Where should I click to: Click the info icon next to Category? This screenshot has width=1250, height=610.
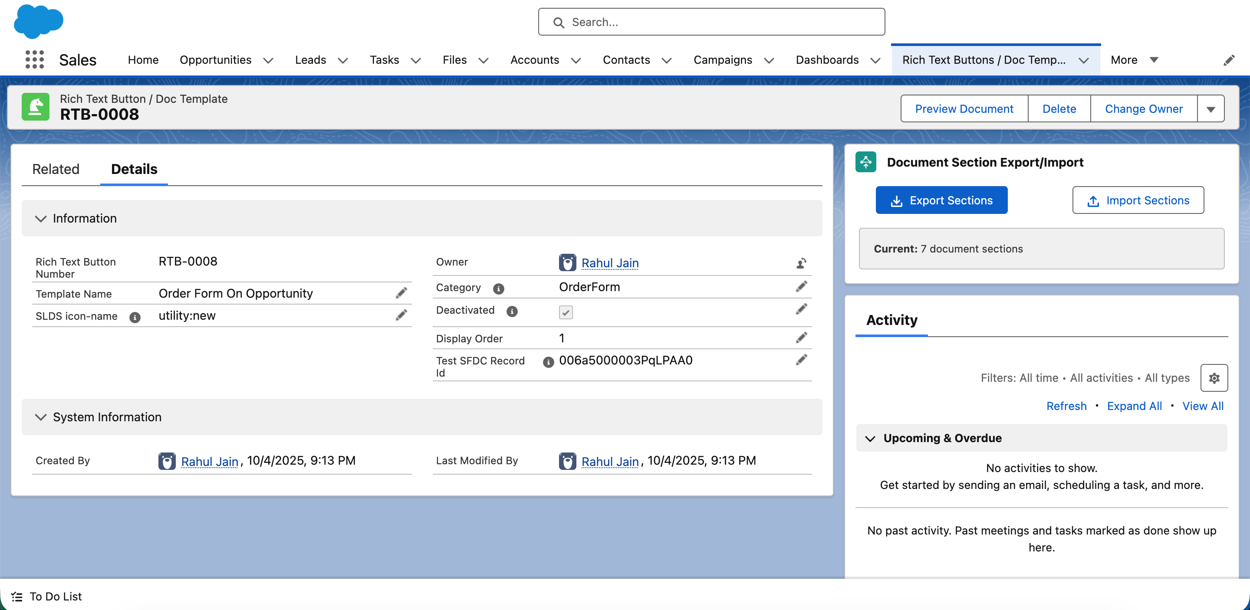coord(498,289)
